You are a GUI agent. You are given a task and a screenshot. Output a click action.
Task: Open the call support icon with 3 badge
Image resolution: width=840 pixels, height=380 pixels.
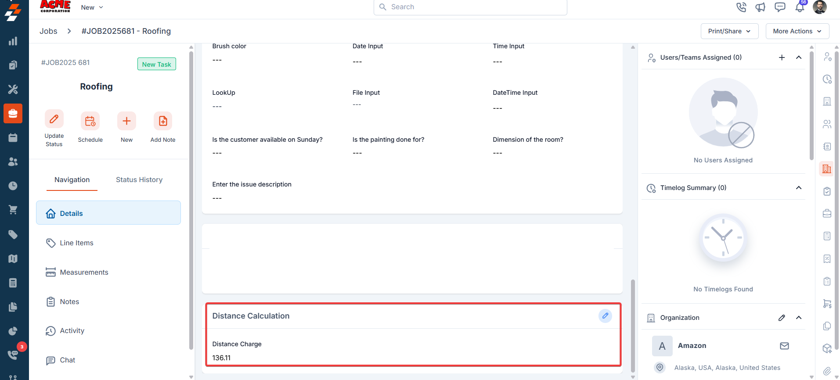point(13,355)
